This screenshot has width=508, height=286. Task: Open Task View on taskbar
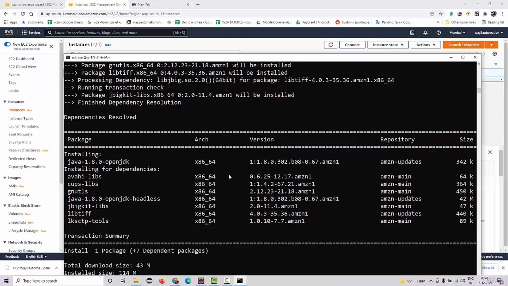[x=123, y=281]
